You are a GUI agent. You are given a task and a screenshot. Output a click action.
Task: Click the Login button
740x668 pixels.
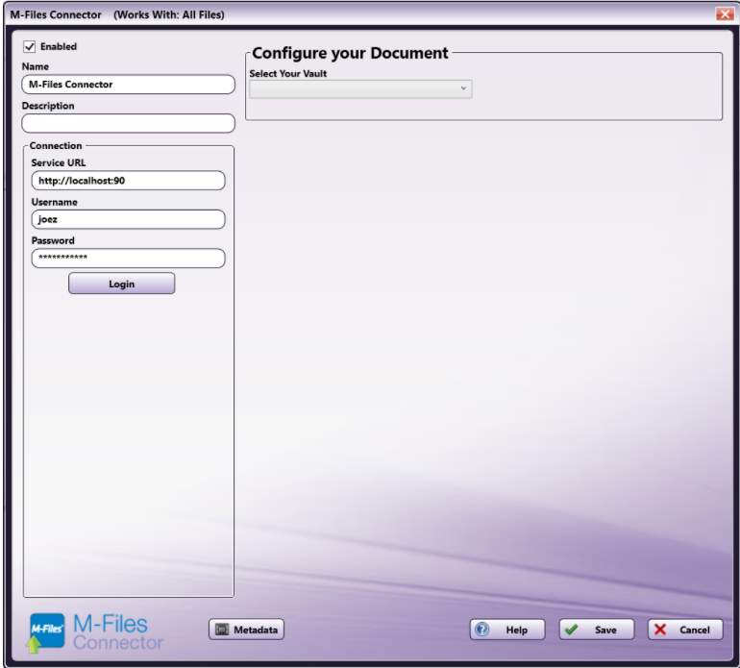tap(122, 284)
